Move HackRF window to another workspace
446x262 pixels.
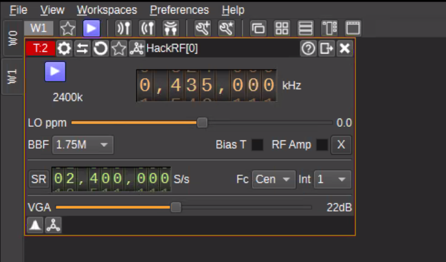[x=326, y=49]
